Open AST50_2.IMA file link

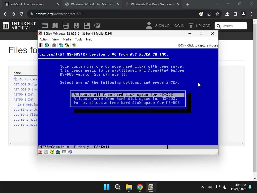tap(23, 100)
